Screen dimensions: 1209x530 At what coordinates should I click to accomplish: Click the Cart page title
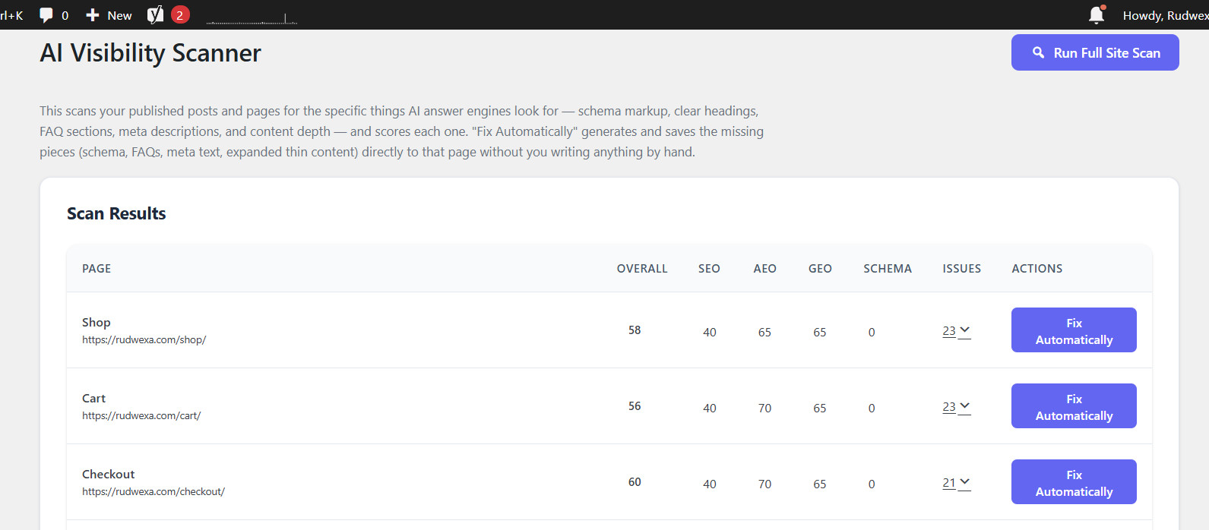[x=94, y=399]
